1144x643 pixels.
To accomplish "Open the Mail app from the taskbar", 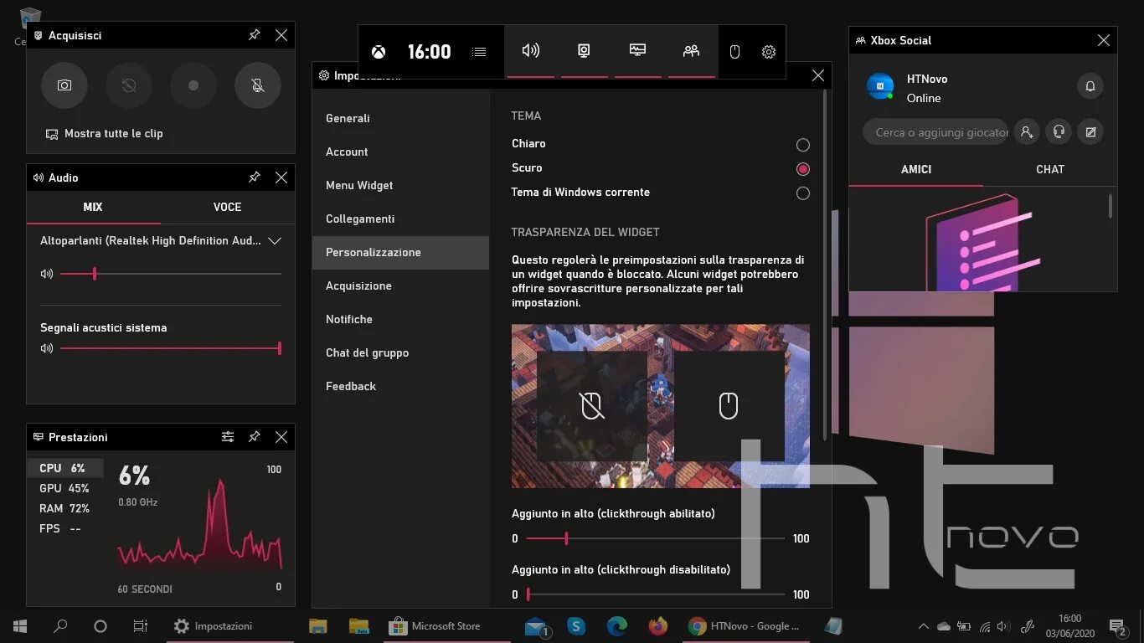I will tap(536, 626).
